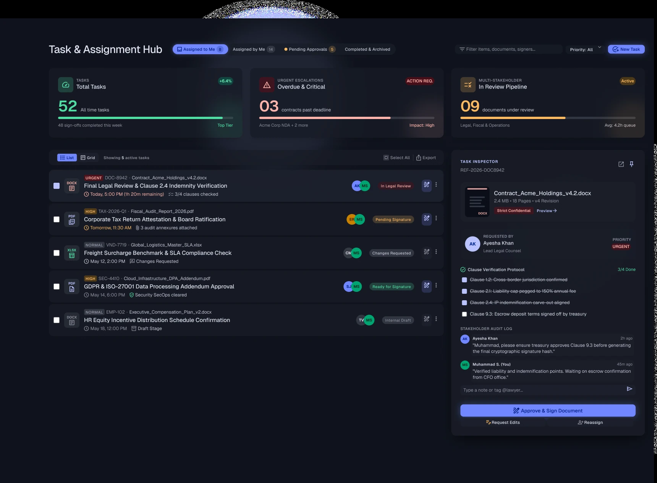Uncheck Clause 1.2 cross-border jurisdiction item
Image resolution: width=657 pixels, height=483 pixels.
tap(464, 280)
